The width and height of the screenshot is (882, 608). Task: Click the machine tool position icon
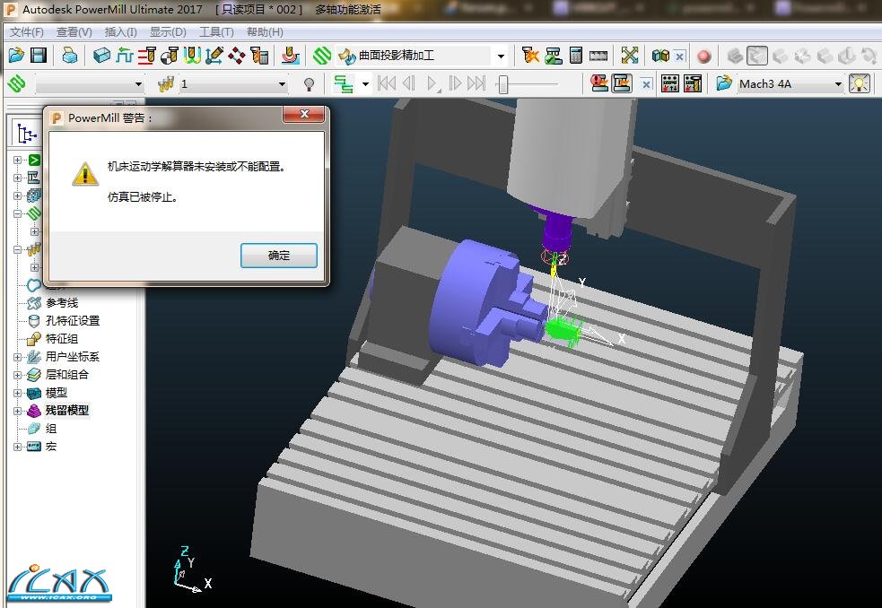point(622,83)
